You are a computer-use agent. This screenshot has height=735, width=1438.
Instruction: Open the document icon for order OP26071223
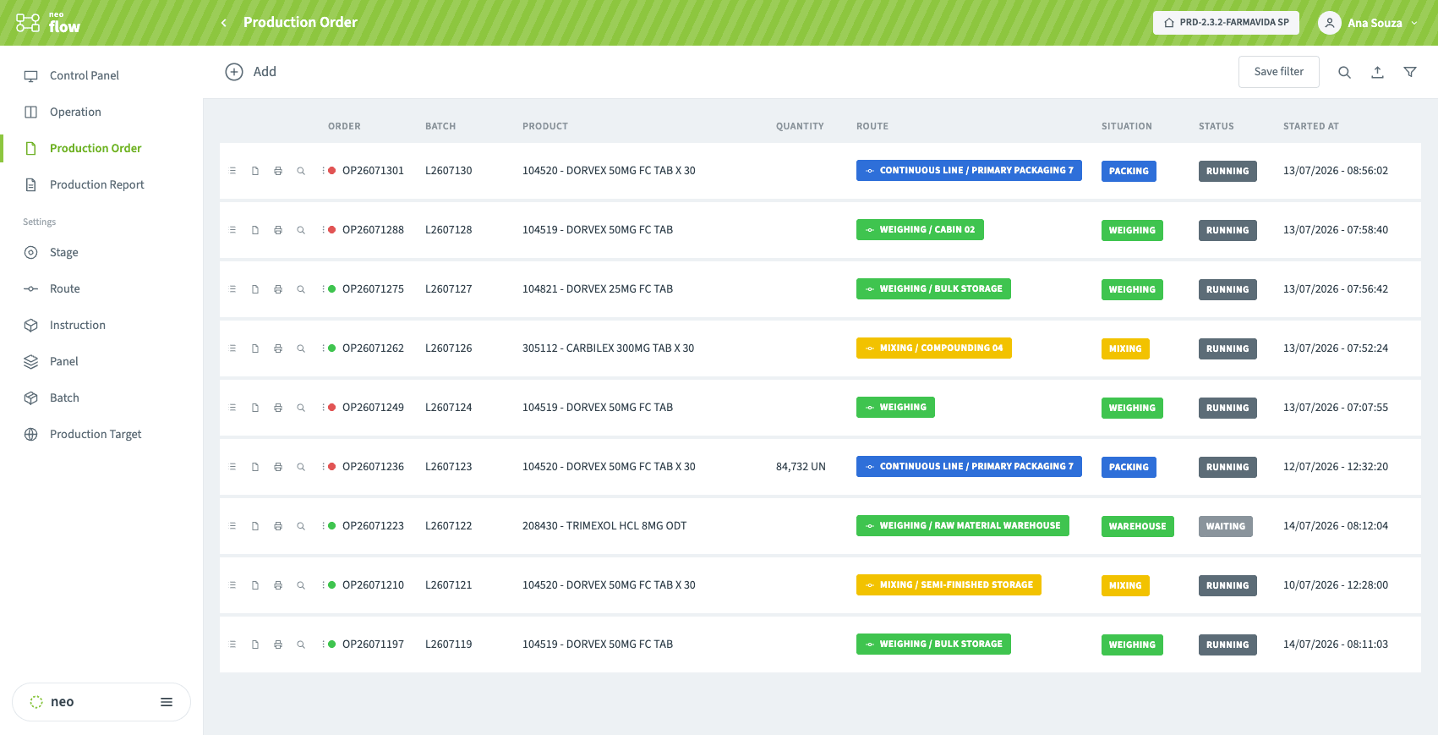(x=255, y=526)
